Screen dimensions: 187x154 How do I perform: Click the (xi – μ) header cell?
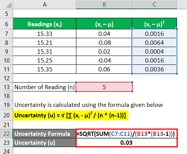104,24
